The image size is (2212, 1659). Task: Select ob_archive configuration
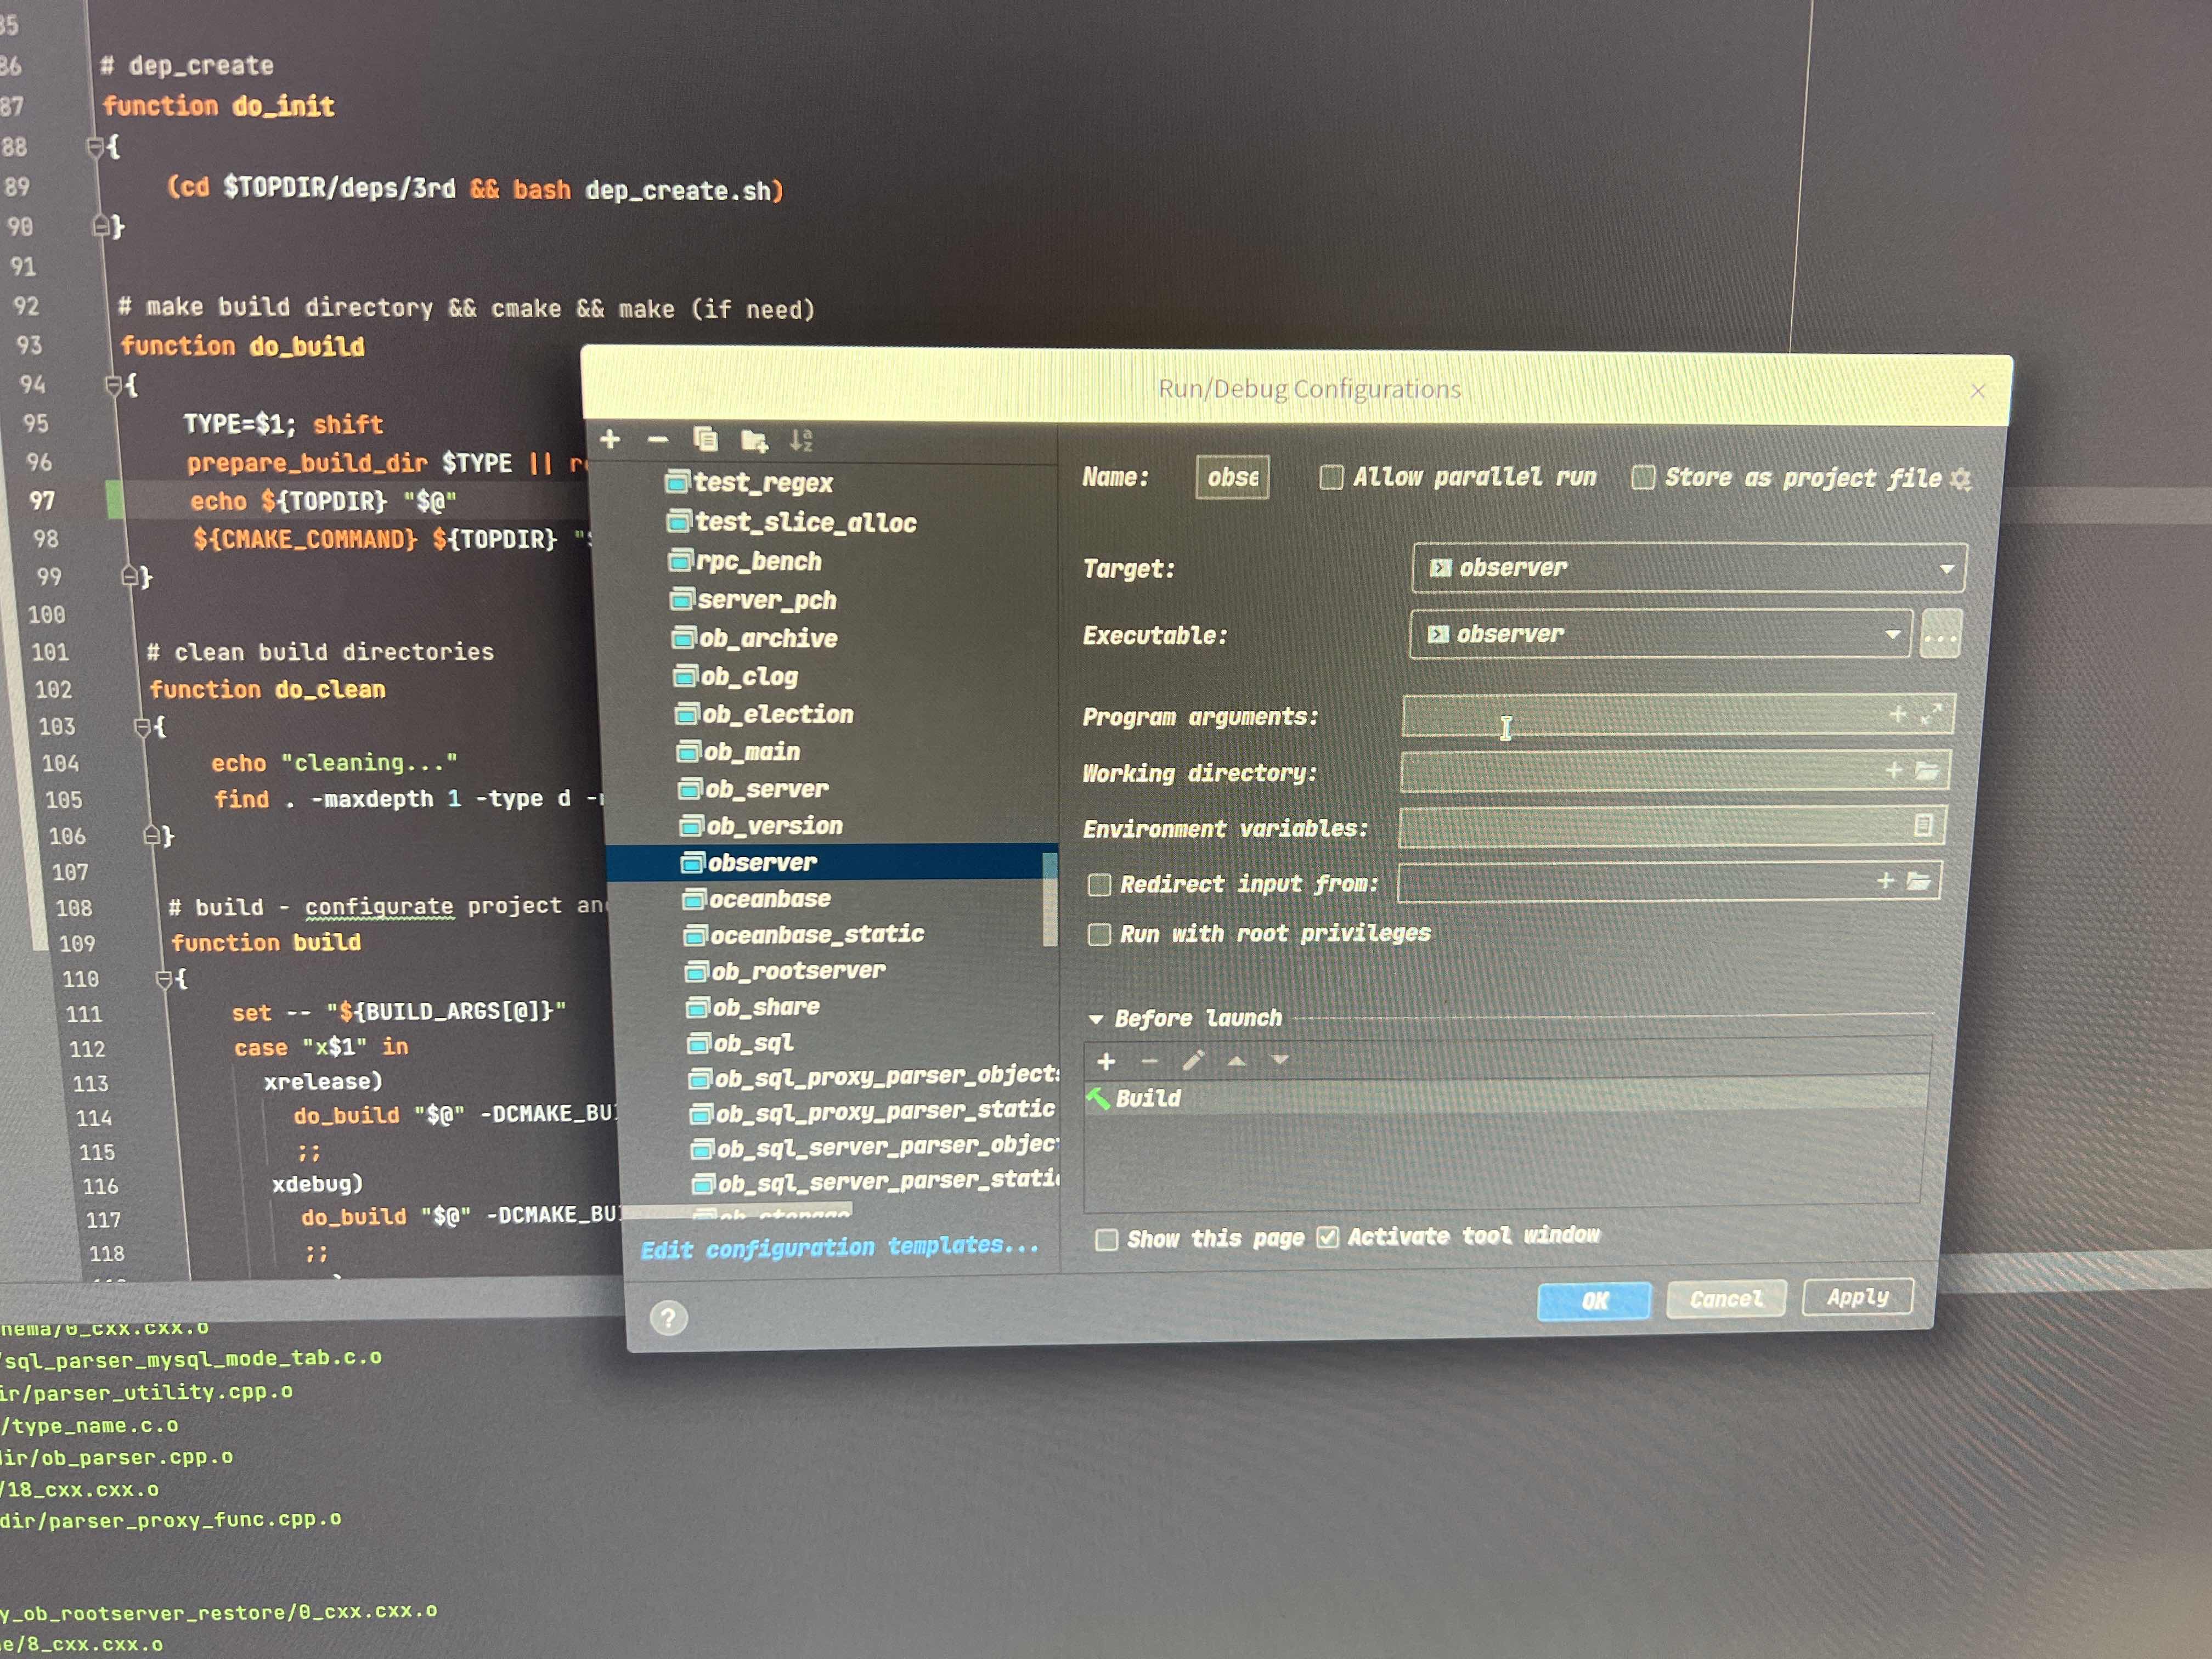click(x=756, y=638)
